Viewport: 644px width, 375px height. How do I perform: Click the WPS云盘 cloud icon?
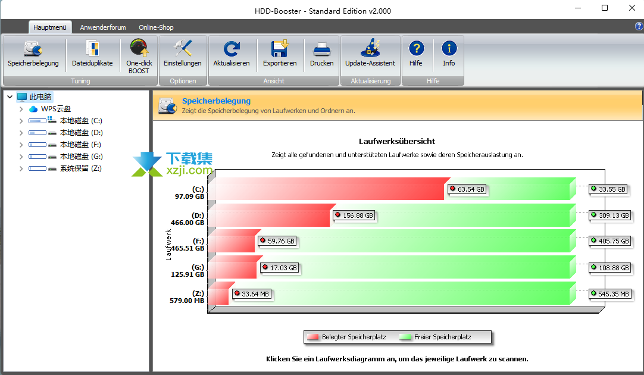coord(33,109)
